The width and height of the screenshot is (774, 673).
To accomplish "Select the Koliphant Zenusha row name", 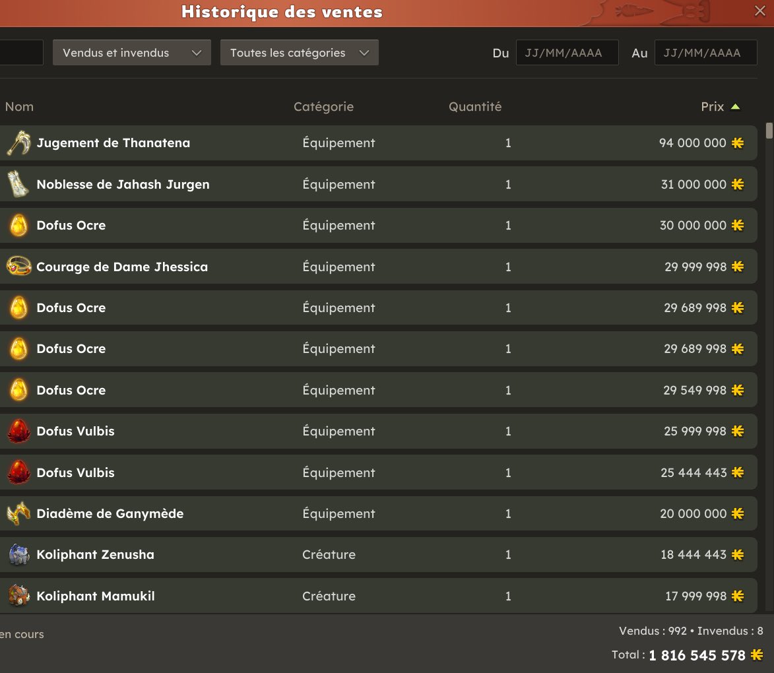I will point(95,555).
